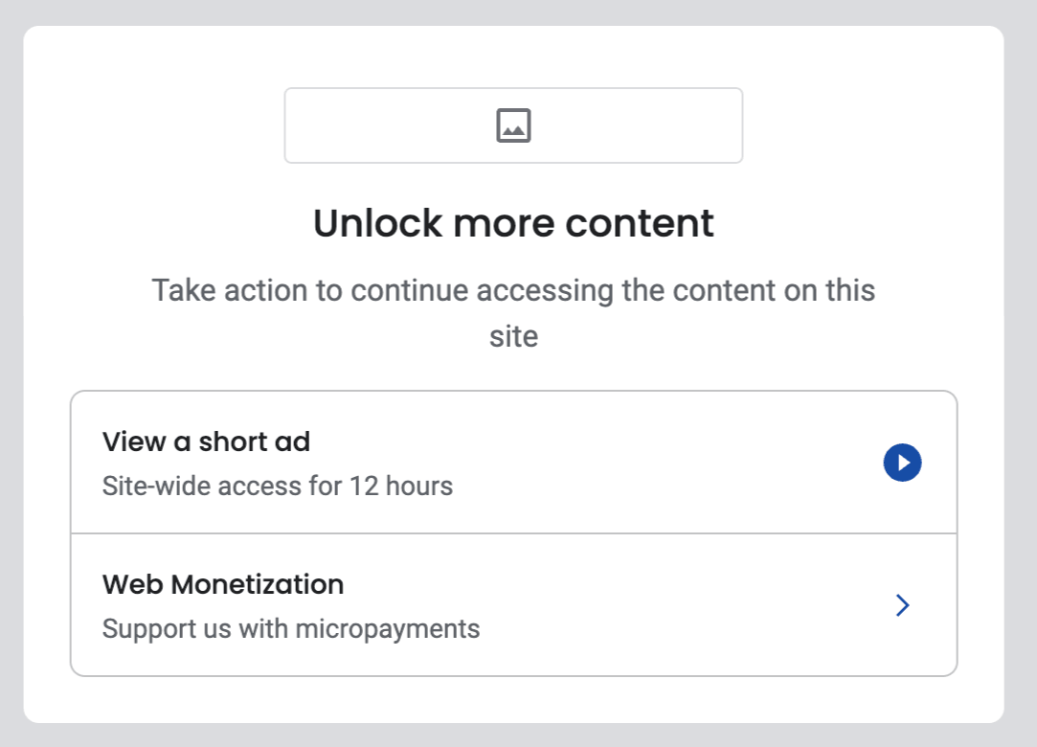The height and width of the screenshot is (747, 1037).
Task: Click the circular play button for ad viewing
Action: tap(901, 462)
